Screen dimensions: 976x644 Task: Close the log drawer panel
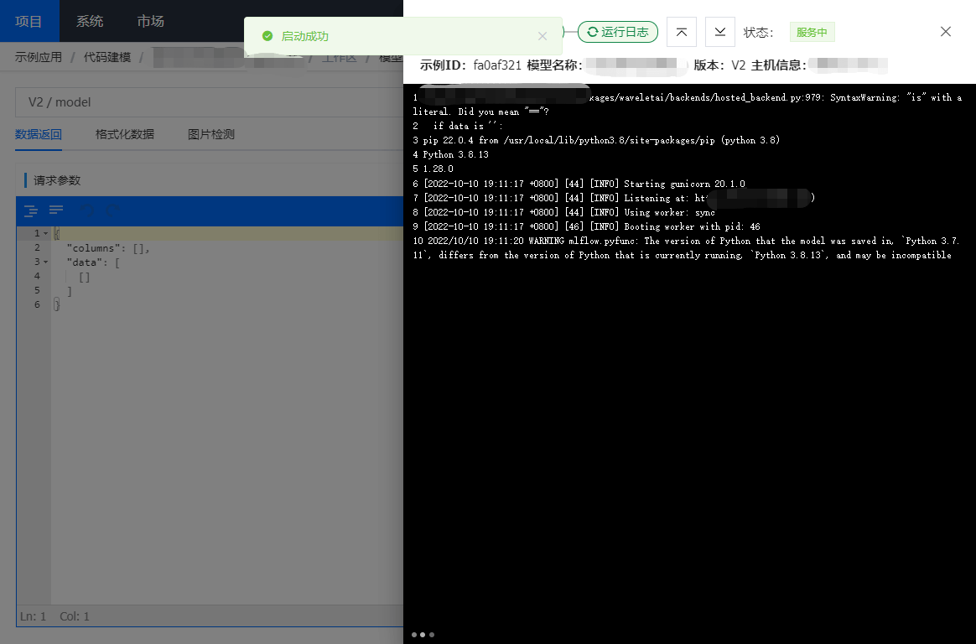(x=946, y=32)
